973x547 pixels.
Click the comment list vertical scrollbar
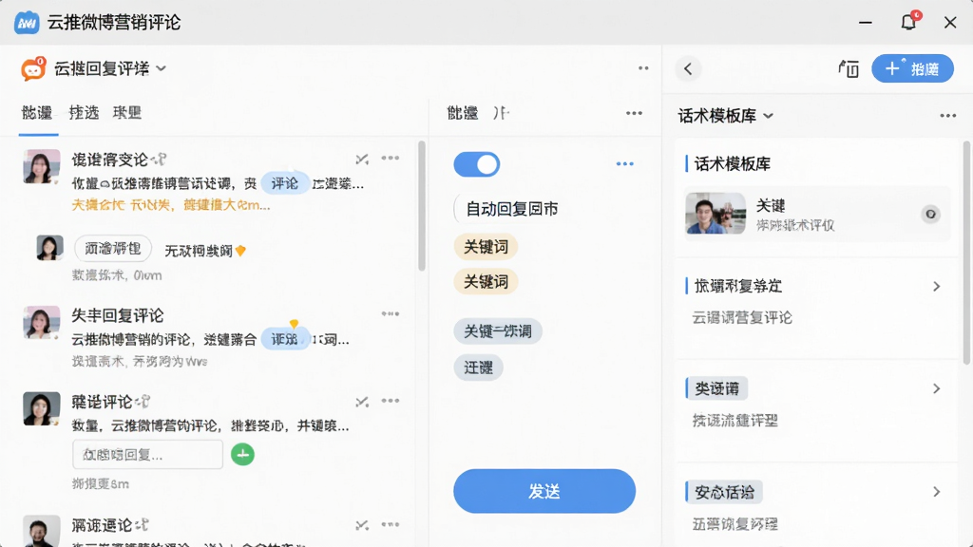(422, 206)
